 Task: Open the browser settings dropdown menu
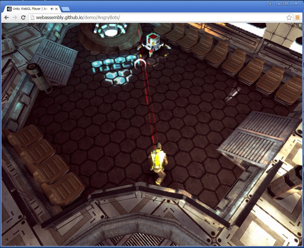point(297,17)
